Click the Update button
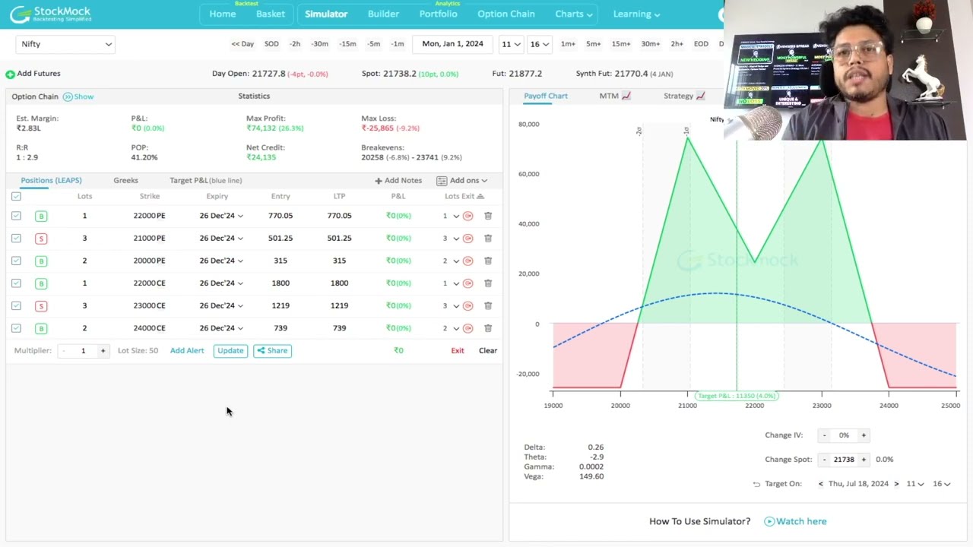Image resolution: width=973 pixels, height=547 pixels. click(230, 351)
